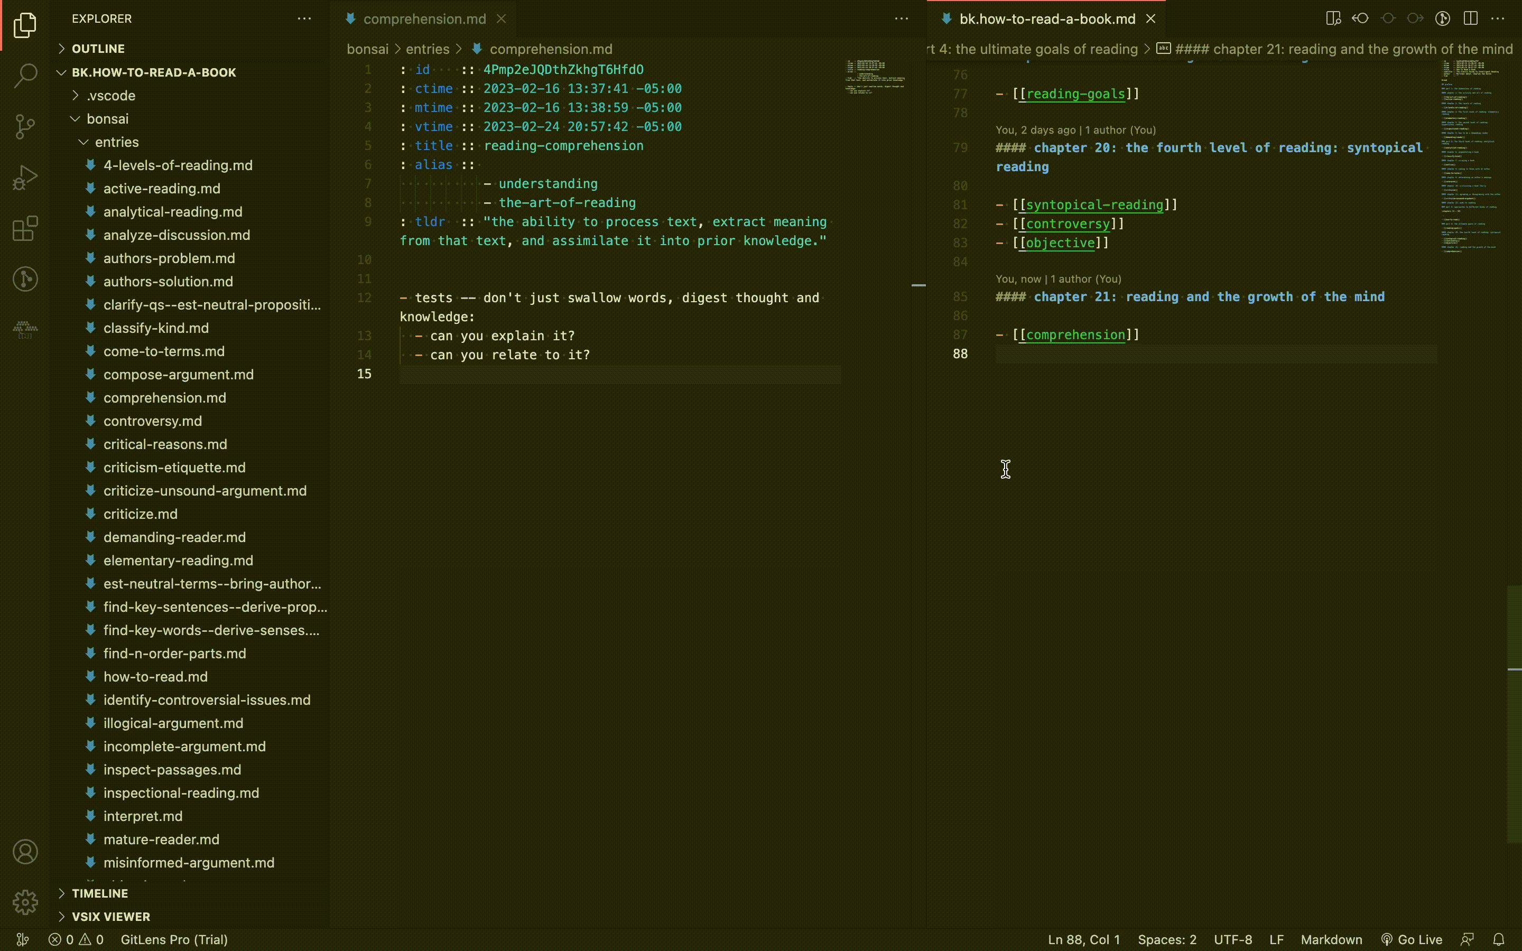The width and height of the screenshot is (1522, 951).
Task: Open the Extensions view
Action: [x=25, y=228]
